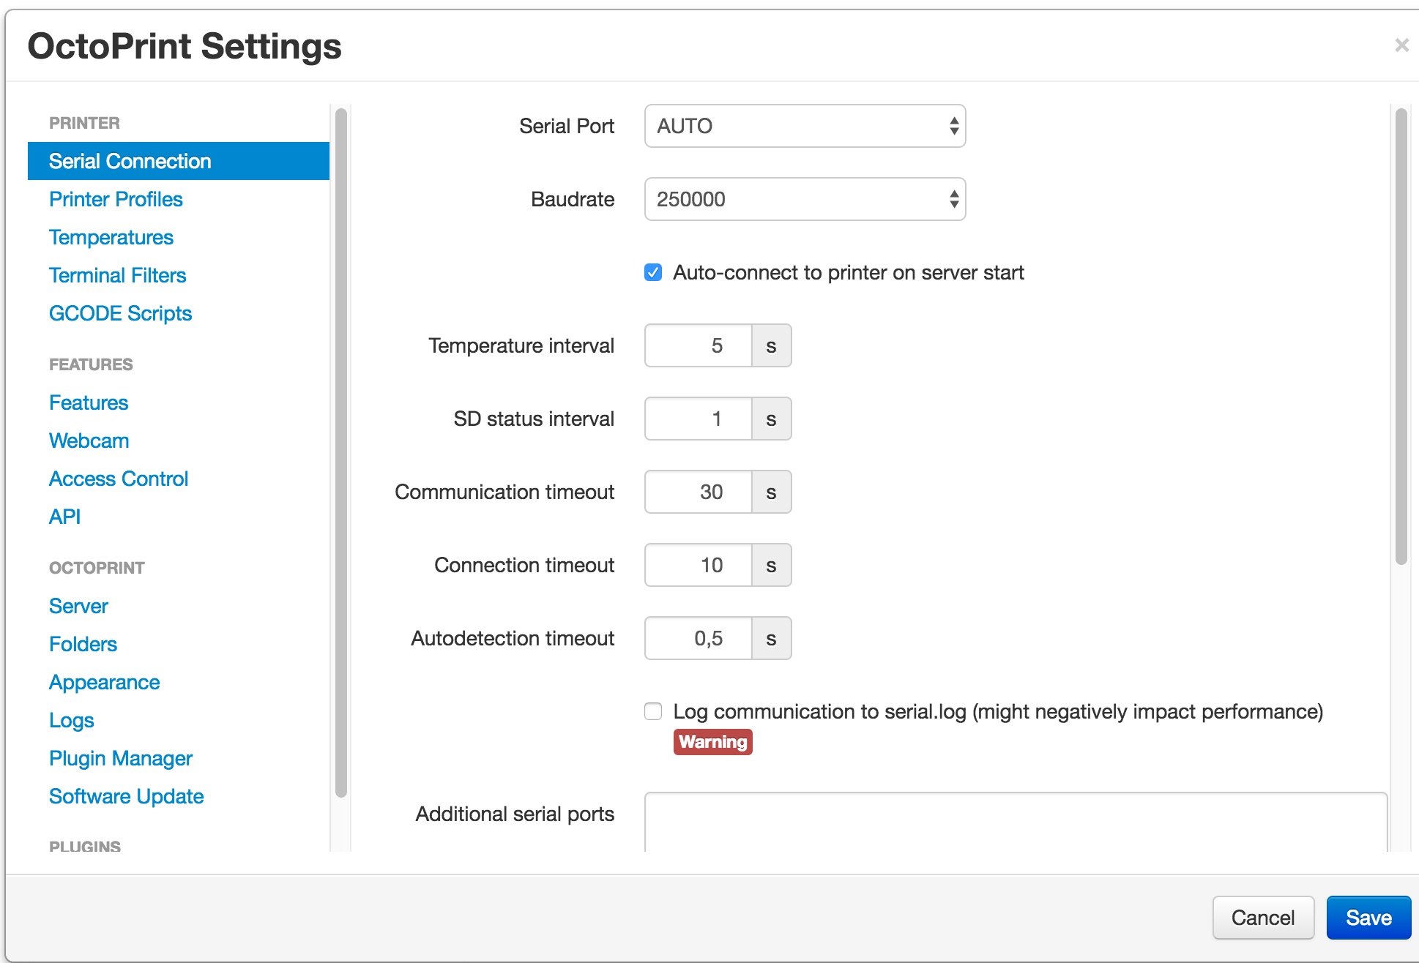The width and height of the screenshot is (1419, 963).
Task: Close the settings dialog with X
Action: pos(1401,45)
